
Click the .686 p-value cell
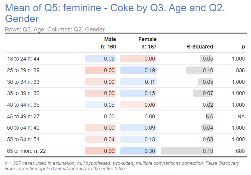pos(238,151)
